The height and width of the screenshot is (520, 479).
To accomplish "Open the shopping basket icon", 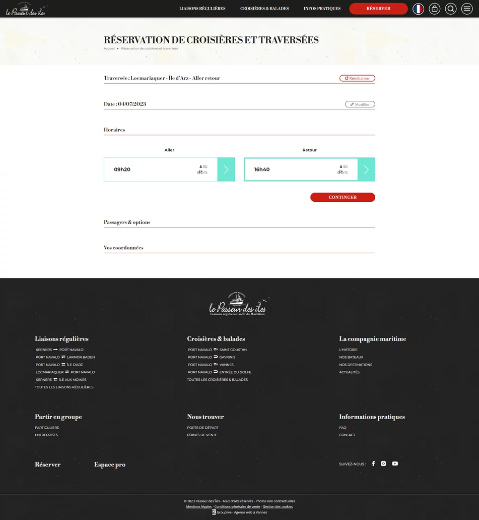I will [x=434, y=9].
